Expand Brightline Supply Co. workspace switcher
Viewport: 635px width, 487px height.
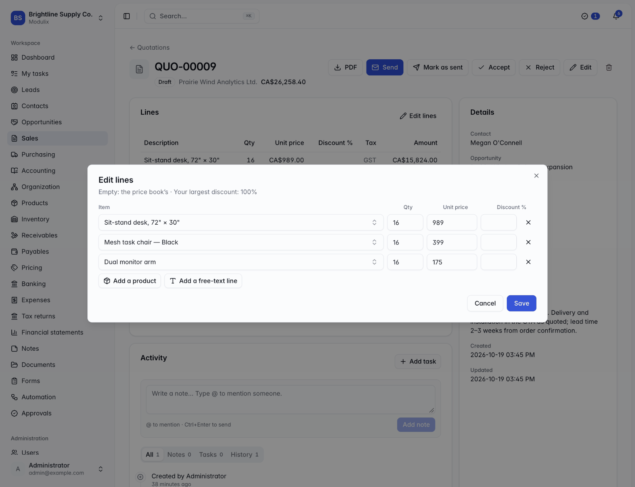pyautogui.click(x=57, y=18)
